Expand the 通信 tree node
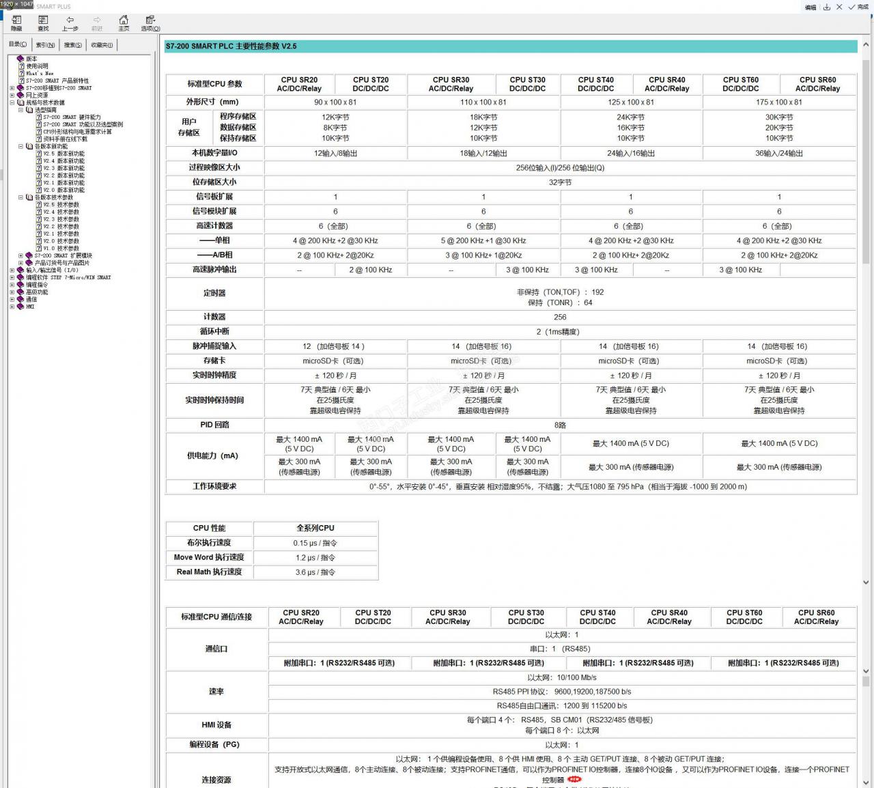 12,299
